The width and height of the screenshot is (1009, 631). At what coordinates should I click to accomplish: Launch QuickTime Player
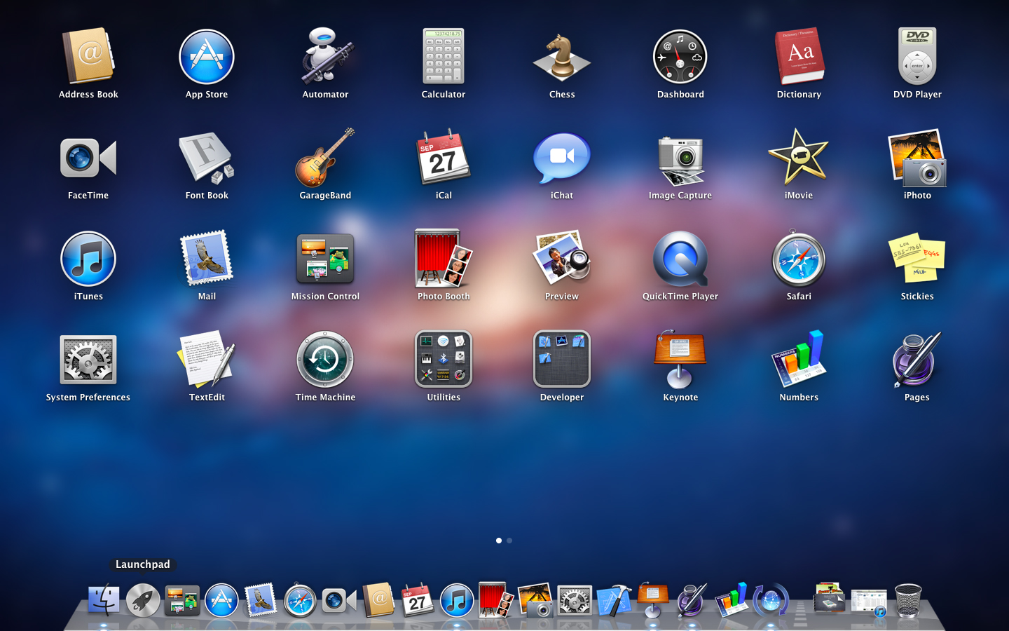tap(680, 259)
